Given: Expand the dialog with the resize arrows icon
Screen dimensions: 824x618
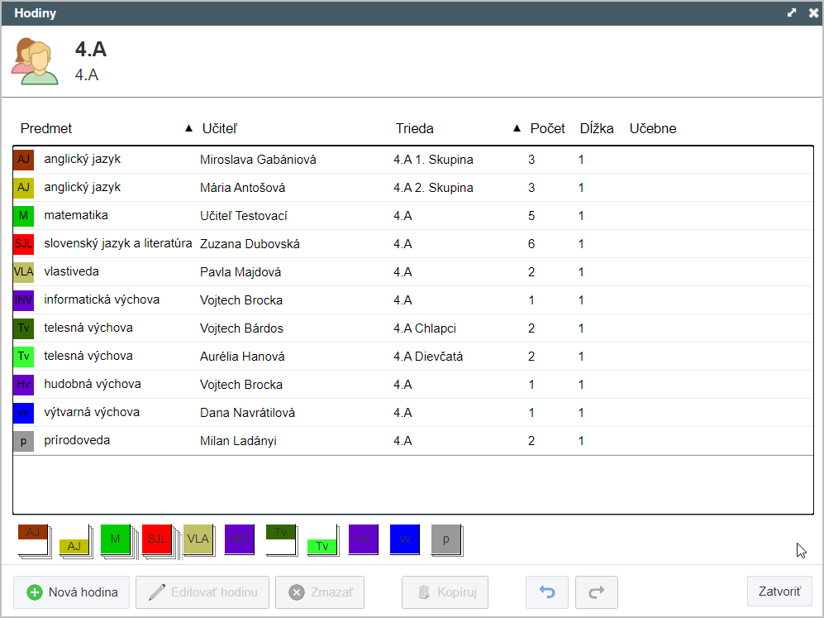Looking at the screenshot, I should tap(792, 13).
